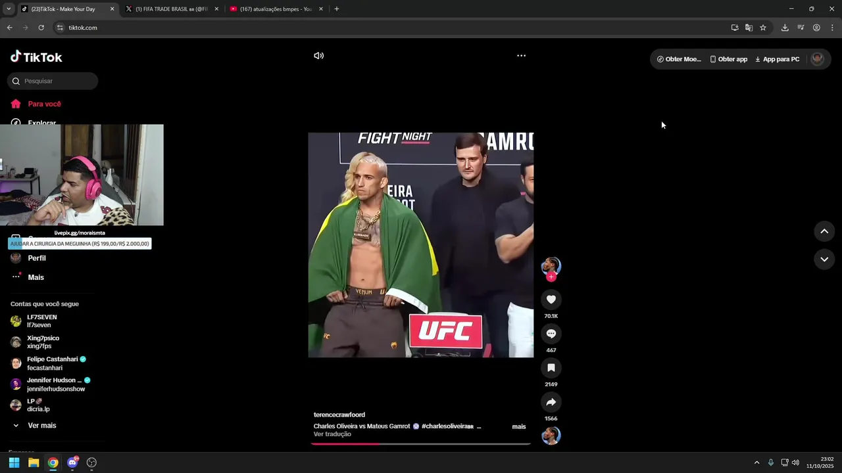842x473 pixels.
Task: Expand Ver mais followed accounts
Action: point(41,426)
